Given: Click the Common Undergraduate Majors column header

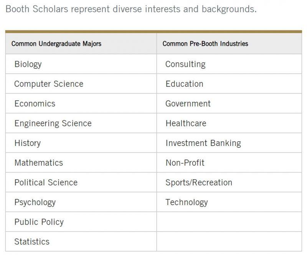Looking at the screenshot, I should point(56,44).
